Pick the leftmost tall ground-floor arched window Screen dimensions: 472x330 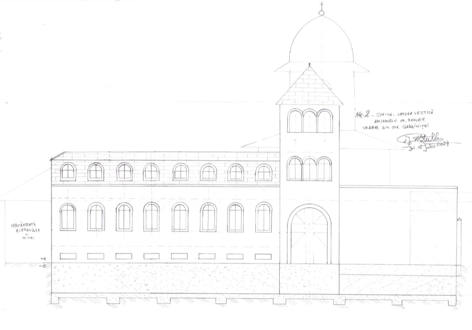(68, 217)
